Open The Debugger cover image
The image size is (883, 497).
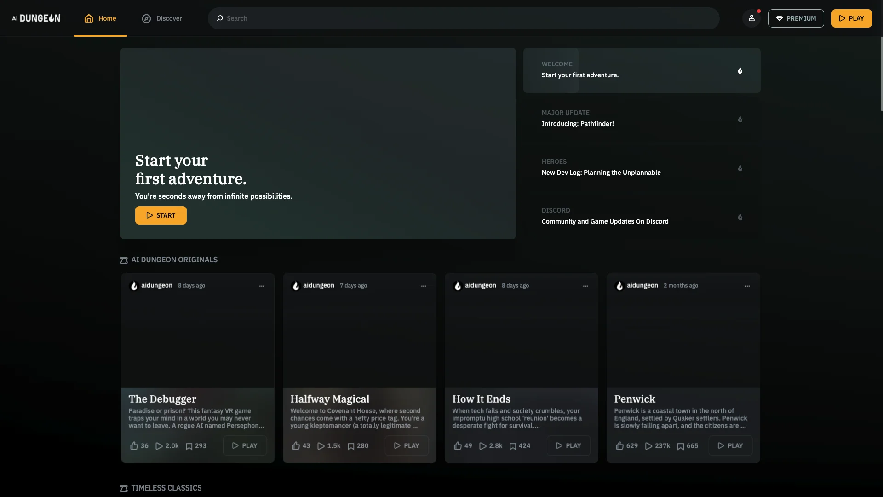(198, 343)
